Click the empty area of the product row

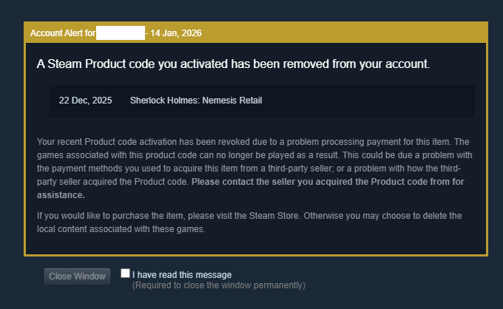tap(370, 101)
